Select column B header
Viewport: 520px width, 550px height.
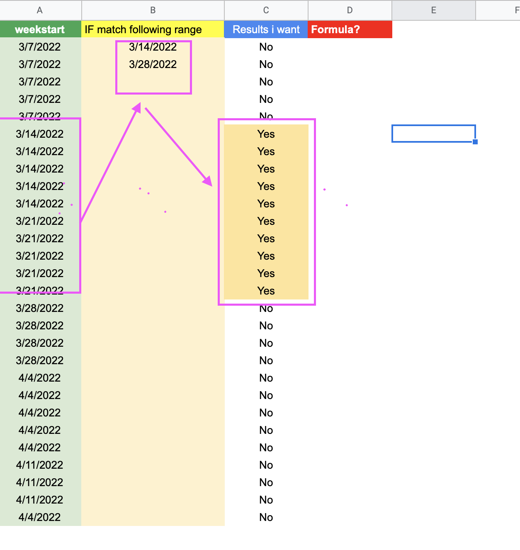(x=153, y=10)
